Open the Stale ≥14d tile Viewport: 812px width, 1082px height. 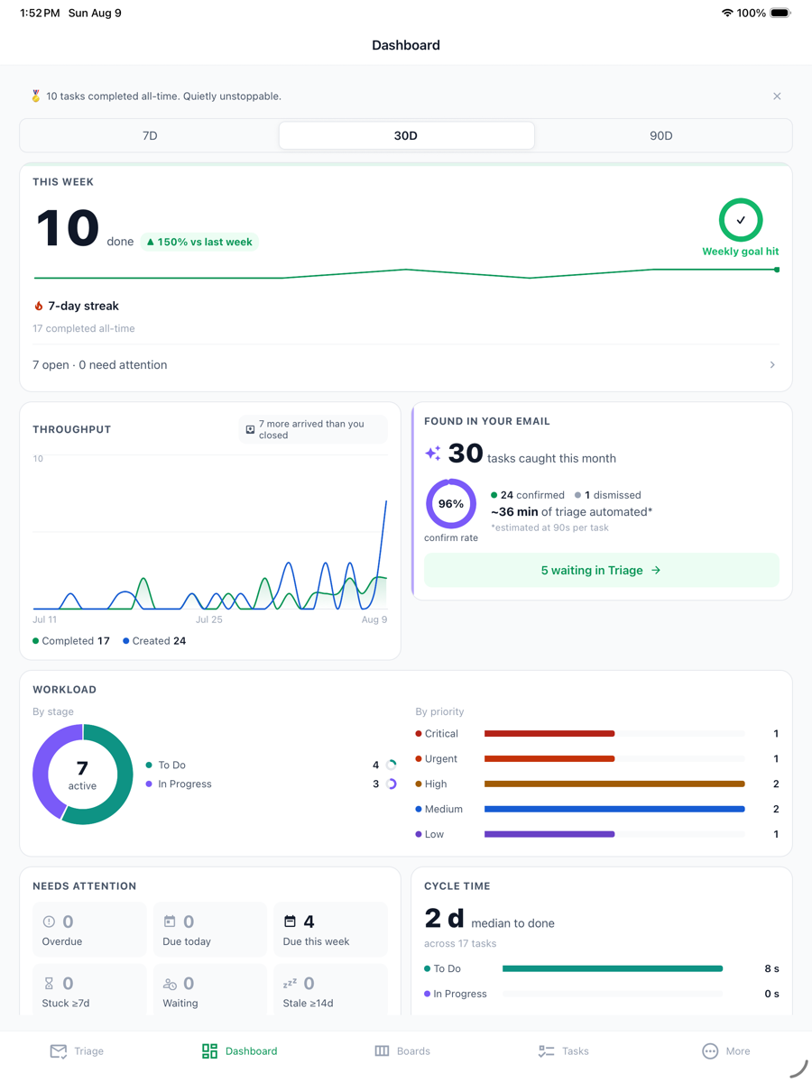click(330, 990)
